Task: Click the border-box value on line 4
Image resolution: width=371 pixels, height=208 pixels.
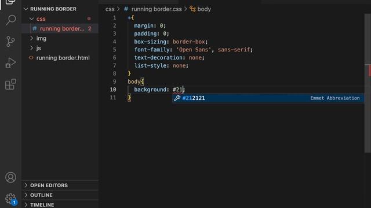Action: (188, 42)
